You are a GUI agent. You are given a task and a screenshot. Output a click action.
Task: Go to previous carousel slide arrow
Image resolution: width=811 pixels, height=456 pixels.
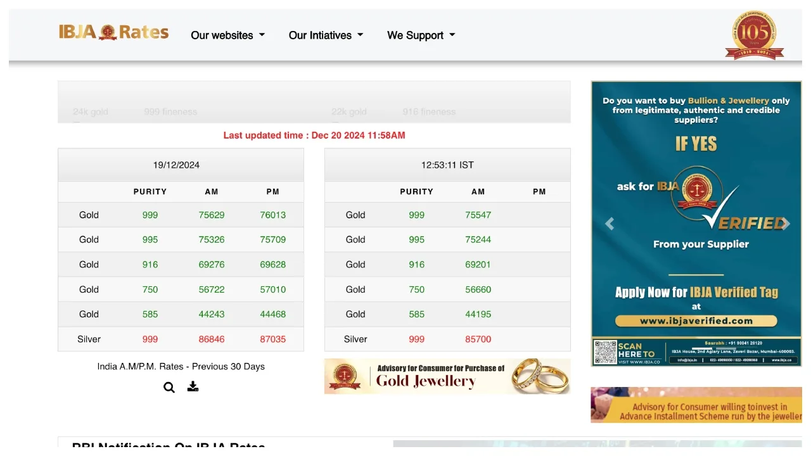[x=610, y=224]
